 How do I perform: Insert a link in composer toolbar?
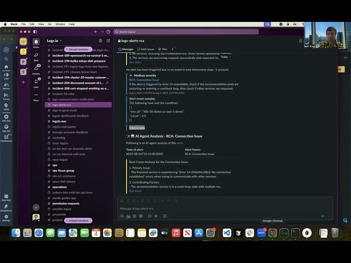(142, 201)
